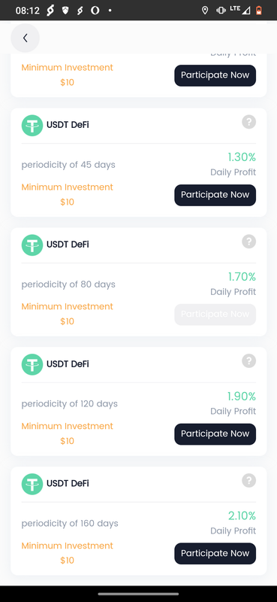Tap Tether logo of 45 days plan

coord(32,125)
